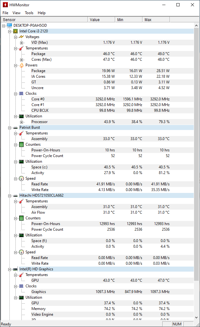Open the File menu
The image size is (200, 327).
5,13
